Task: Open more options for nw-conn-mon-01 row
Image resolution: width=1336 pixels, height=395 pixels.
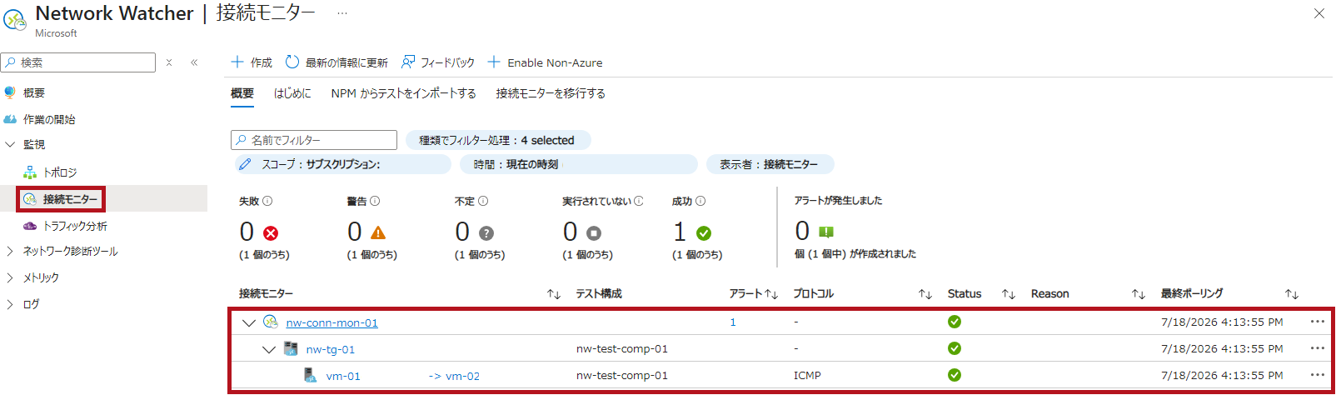Action: click(1317, 322)
